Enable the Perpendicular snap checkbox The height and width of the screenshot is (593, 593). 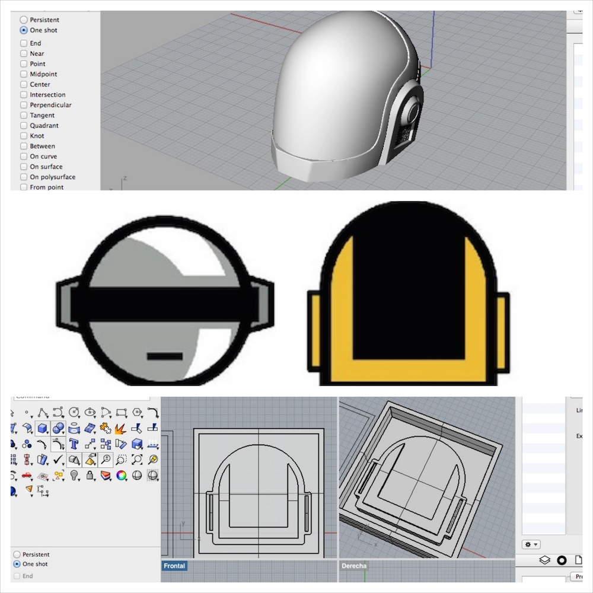pos(24,105)
